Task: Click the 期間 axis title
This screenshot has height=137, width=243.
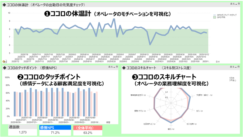Action: click(108, 122)
